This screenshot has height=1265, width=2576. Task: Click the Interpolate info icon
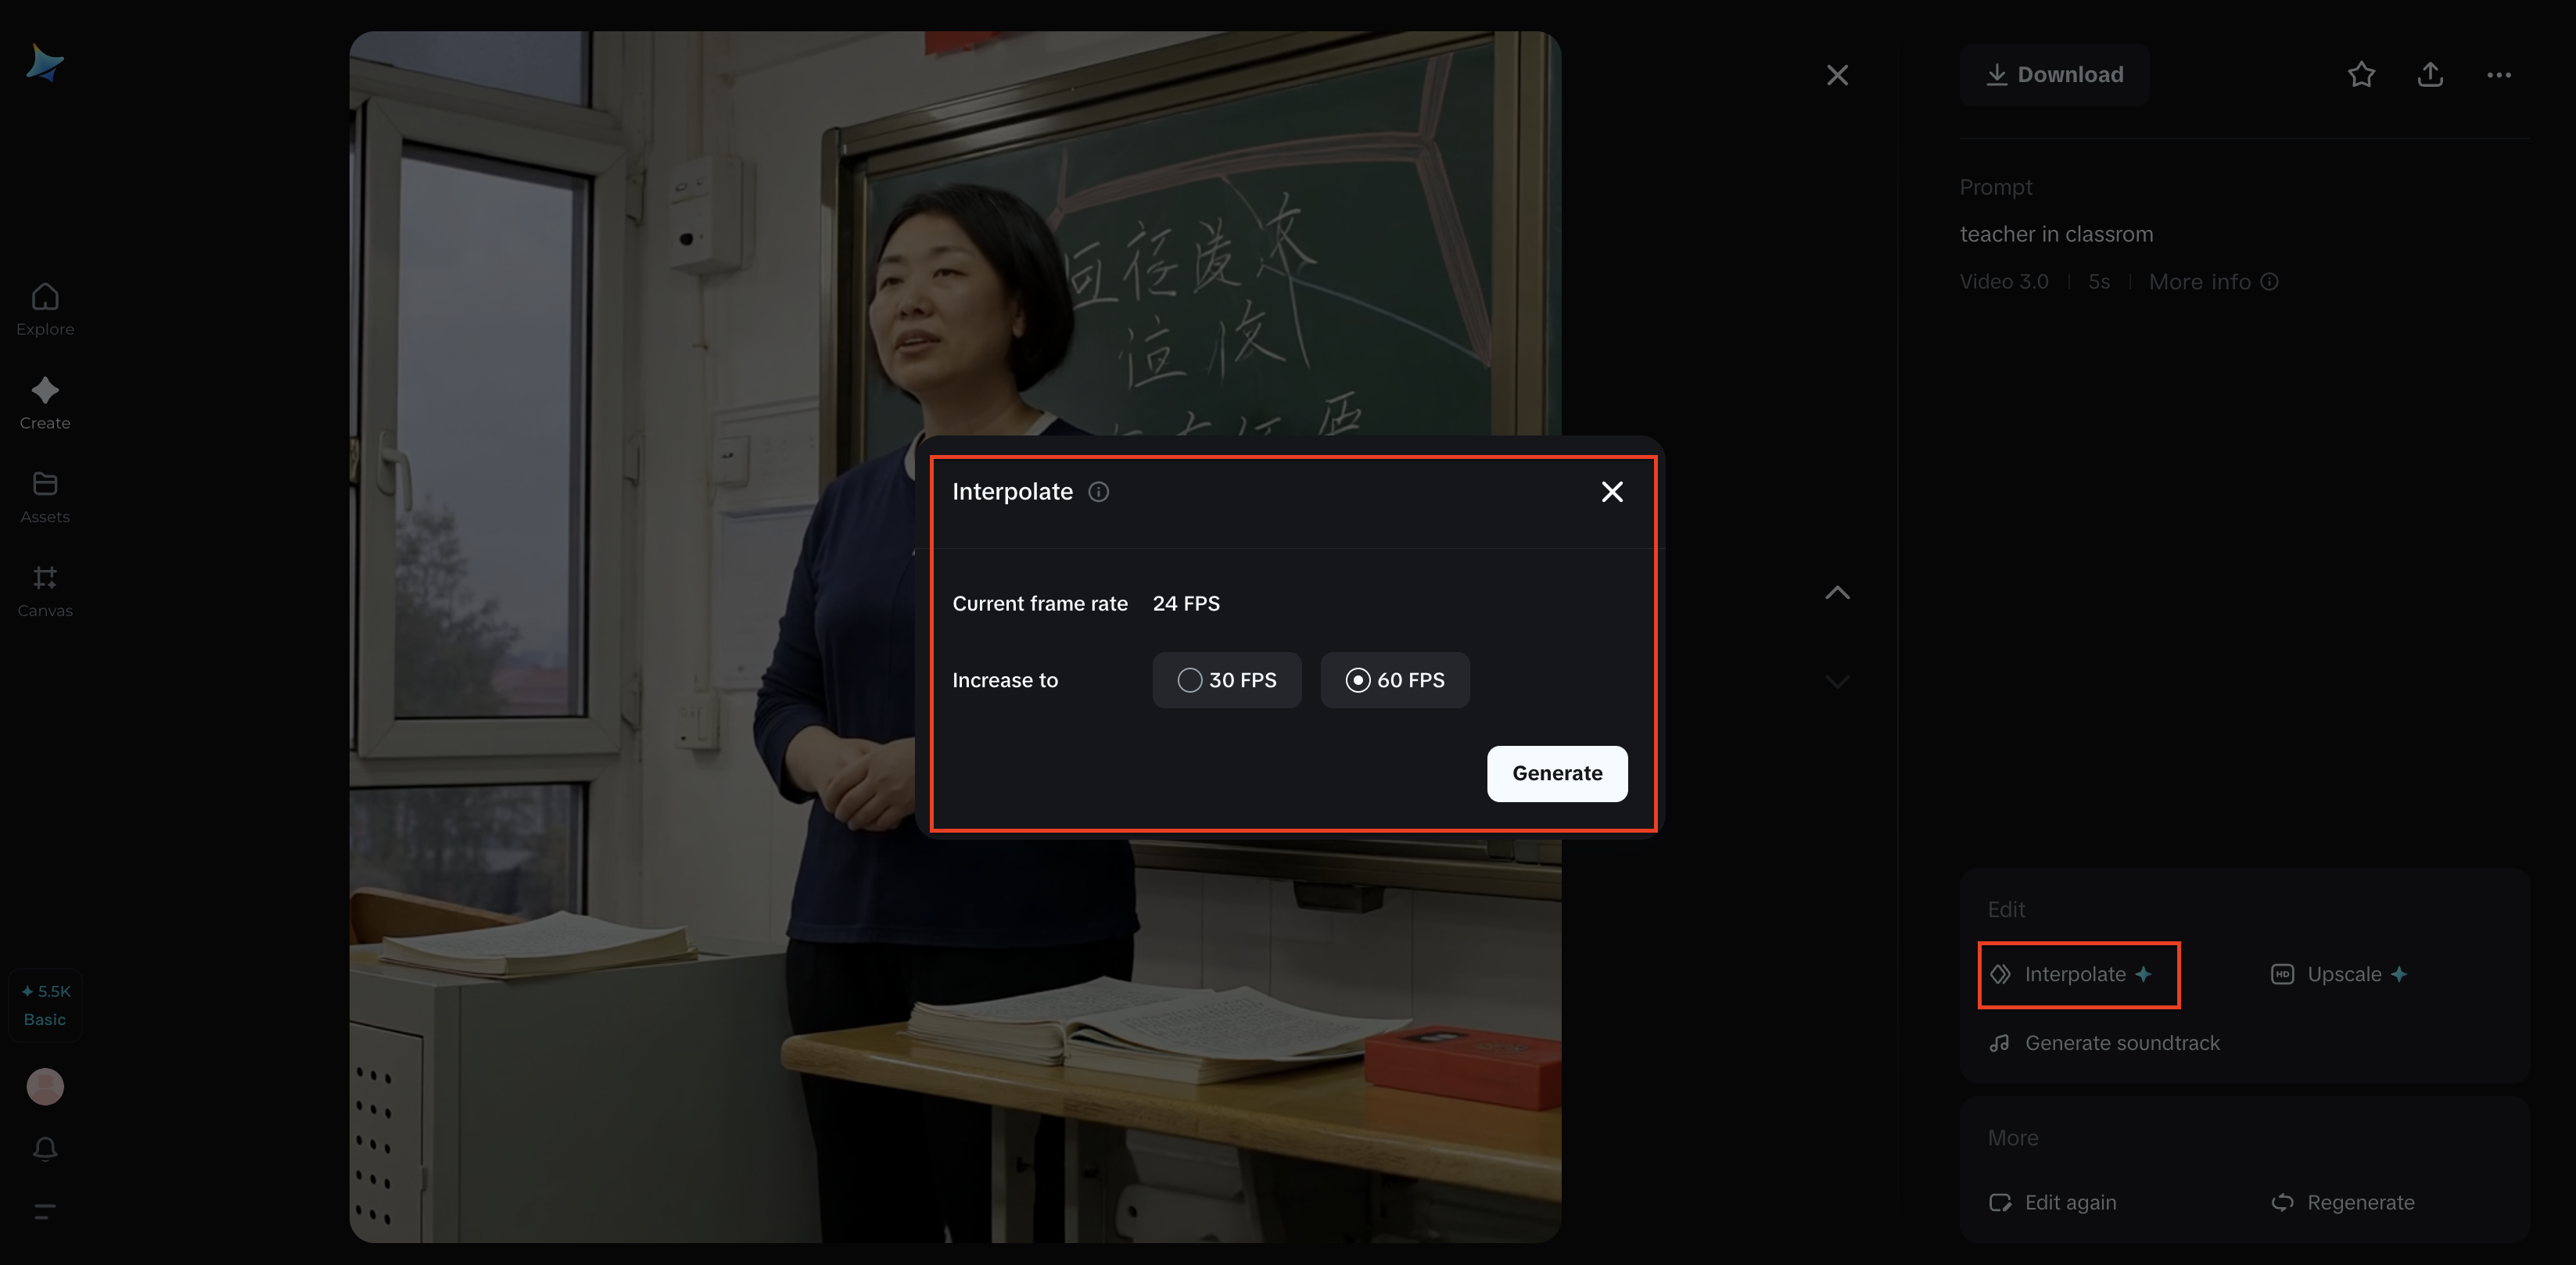pyautogui.click(x=1098, y=492)
